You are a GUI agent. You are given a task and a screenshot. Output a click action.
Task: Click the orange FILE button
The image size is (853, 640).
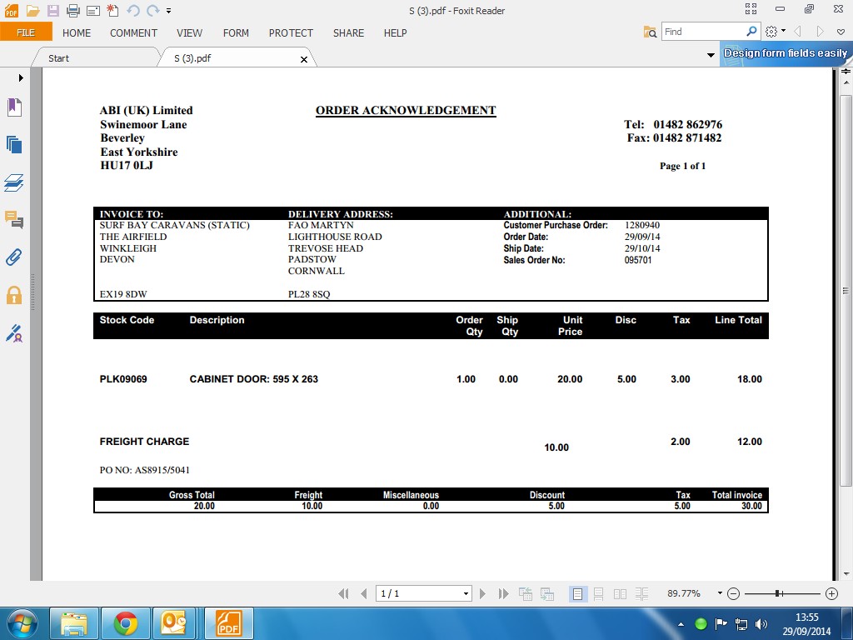26,32
